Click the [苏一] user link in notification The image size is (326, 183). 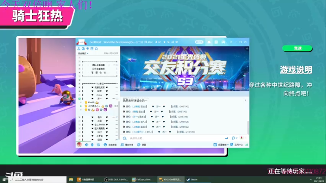(x=136, y=117)
